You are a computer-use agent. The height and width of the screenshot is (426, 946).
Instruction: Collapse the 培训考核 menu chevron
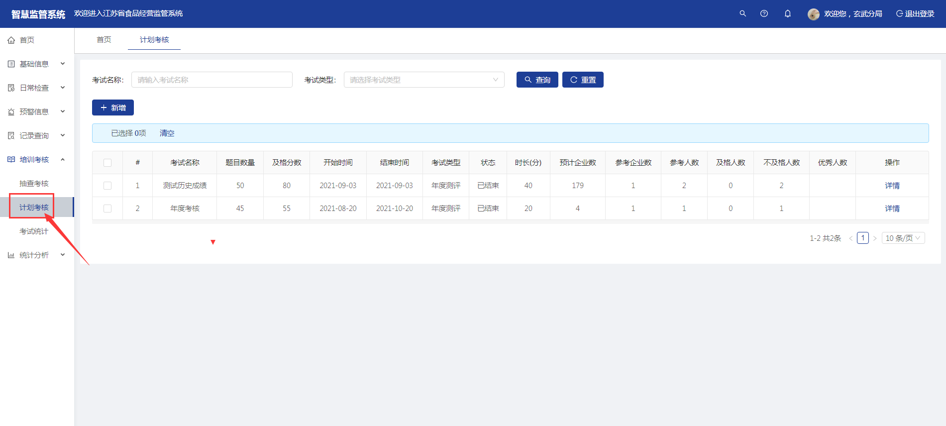click(x=63, y=160)
